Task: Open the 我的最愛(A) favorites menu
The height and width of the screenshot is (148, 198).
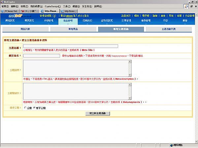Action: 37,6
